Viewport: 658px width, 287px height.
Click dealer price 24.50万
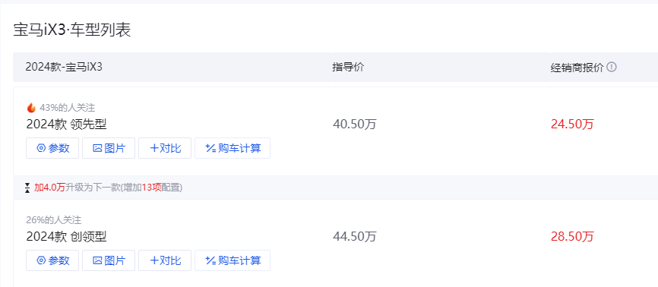[572, 125]
